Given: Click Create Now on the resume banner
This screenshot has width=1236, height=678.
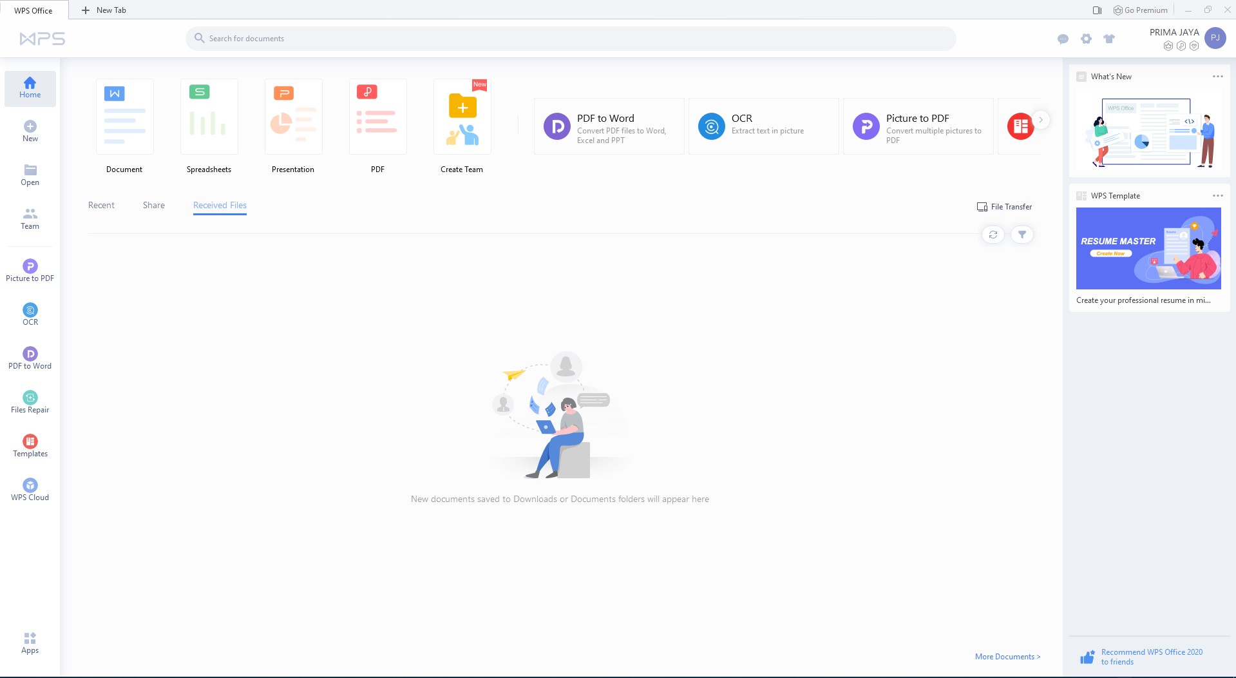Looking at the screenshot, I should pos(1111,253).
